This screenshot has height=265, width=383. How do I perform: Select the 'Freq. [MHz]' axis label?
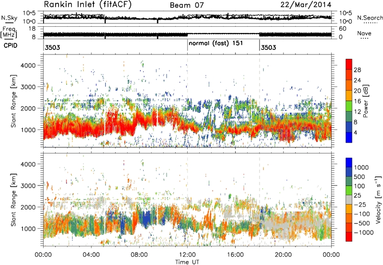point(9,33)
